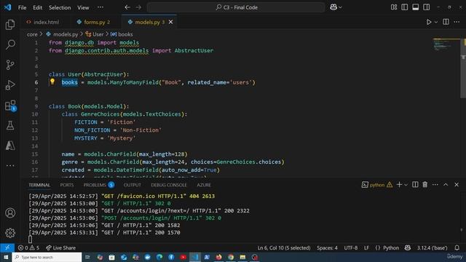Open the File menu

[x=23, y=7]
